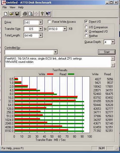Click the context help arrow-question icon
120x153 pixels.
click(x=48, y=14)
